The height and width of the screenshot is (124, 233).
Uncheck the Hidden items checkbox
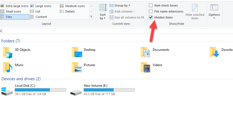[x=151, y=17]
